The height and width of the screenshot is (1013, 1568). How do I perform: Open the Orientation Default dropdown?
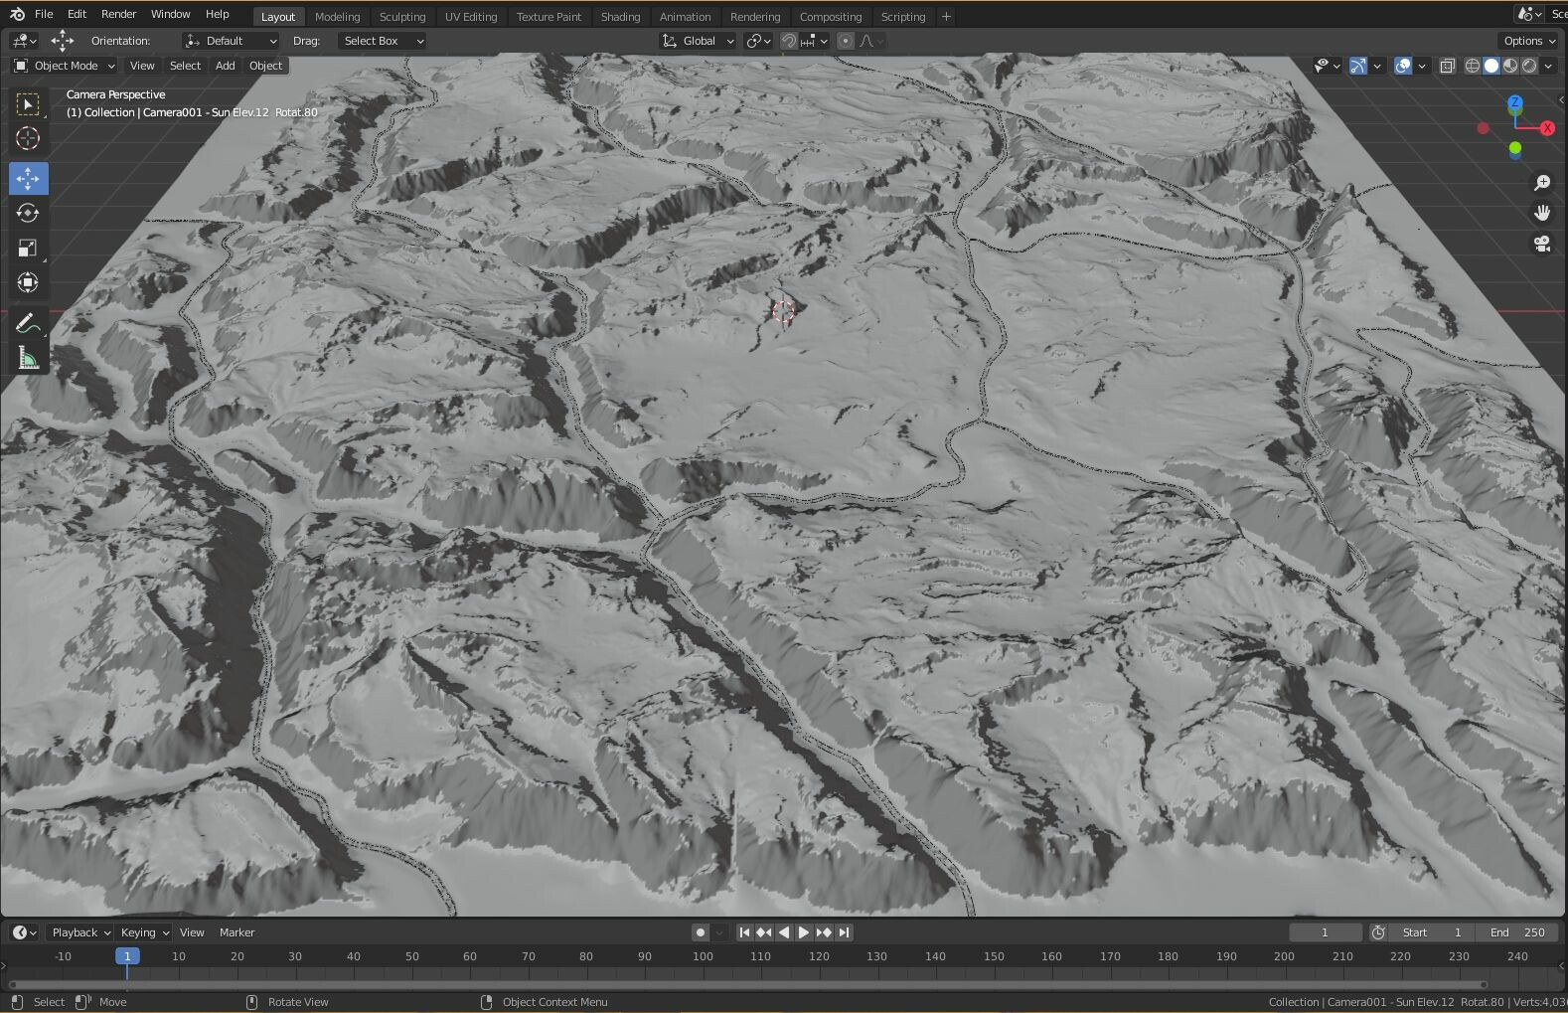[231, 41]
